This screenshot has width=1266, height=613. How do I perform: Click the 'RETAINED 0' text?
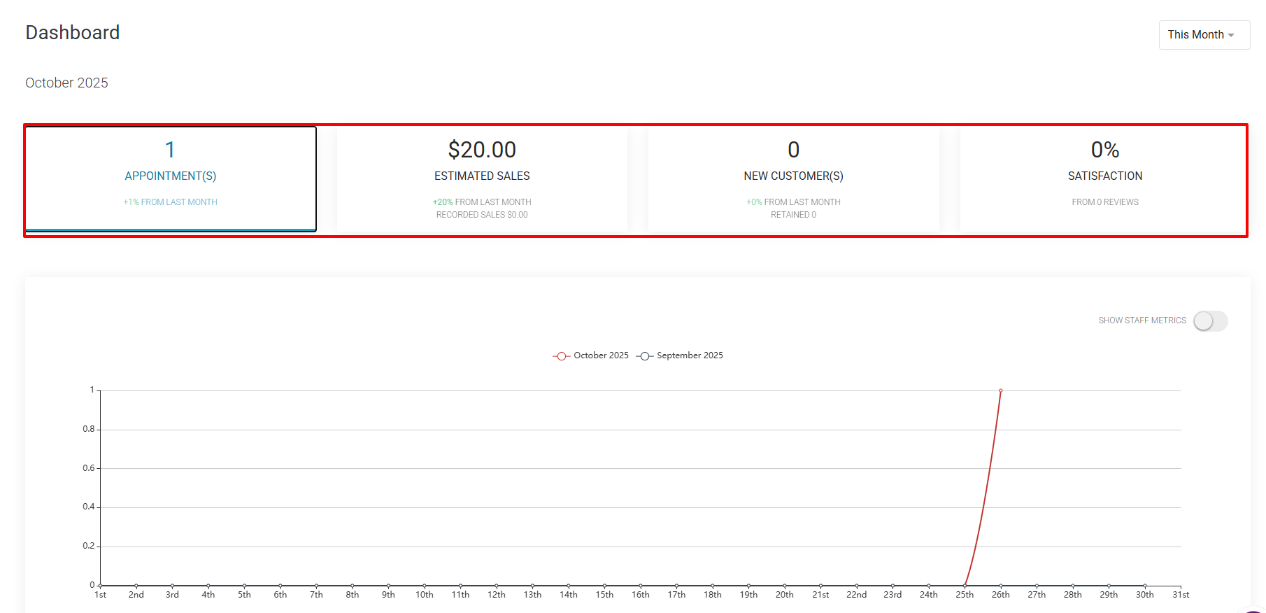793,215
